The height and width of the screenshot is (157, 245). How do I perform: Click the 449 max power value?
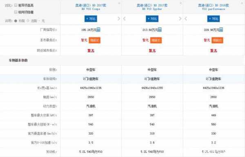click(214, 115)
